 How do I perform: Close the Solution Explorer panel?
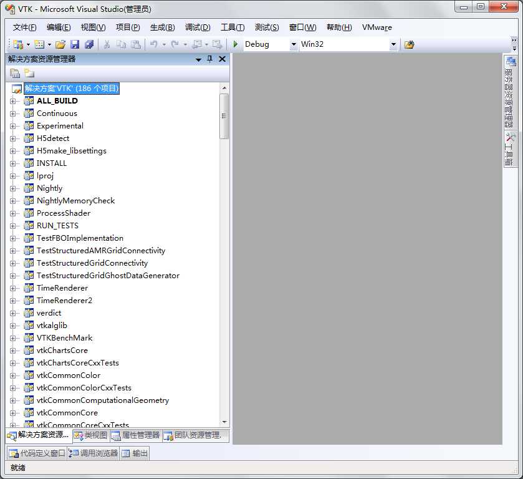click(x=222, y=59)
